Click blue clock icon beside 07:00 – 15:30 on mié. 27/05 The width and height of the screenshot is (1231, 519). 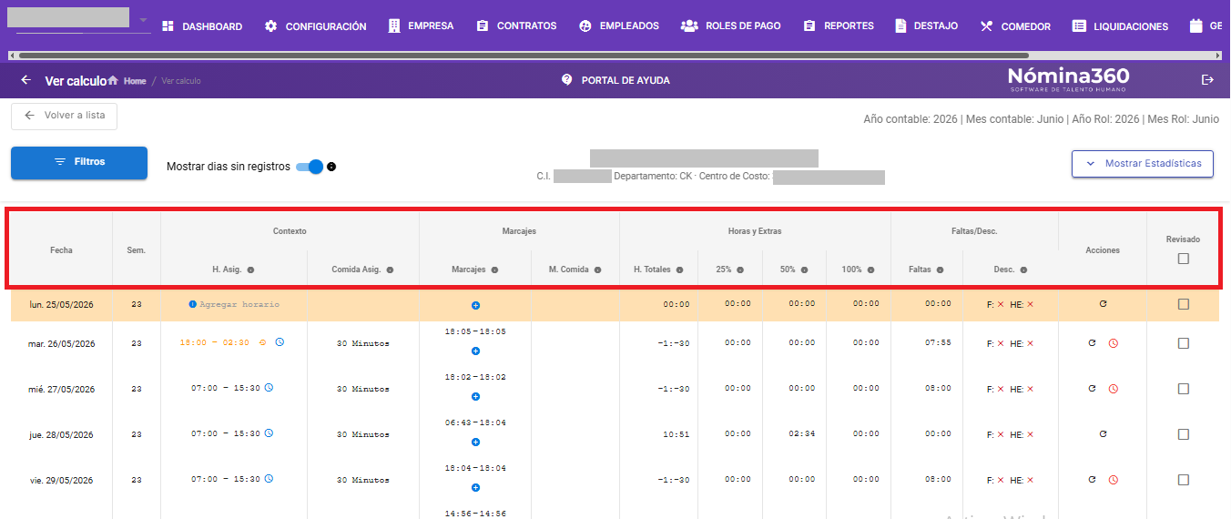(x=269, y=388)
